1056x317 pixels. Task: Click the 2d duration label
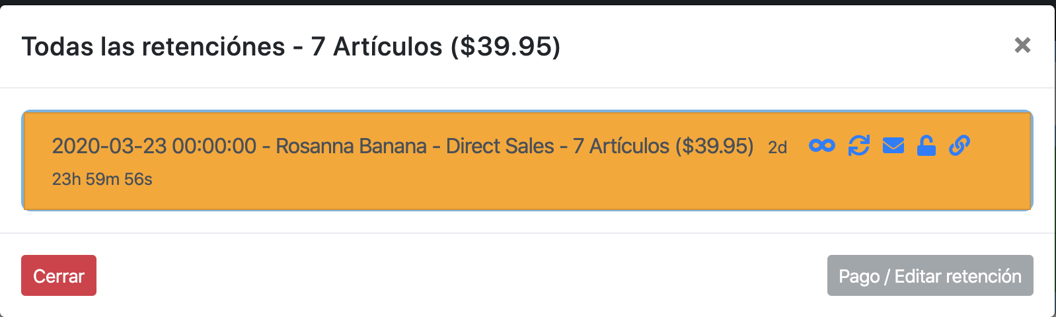click(x=777, y=148)
